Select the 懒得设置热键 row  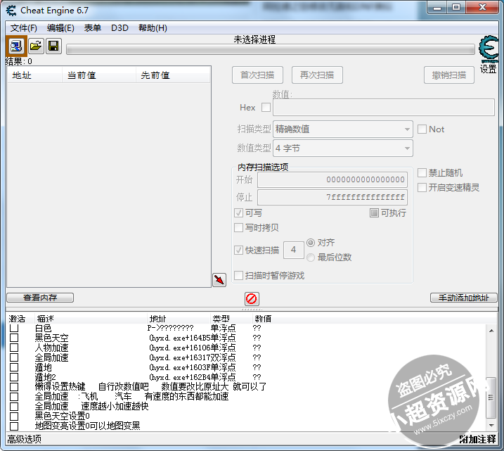click(150, 387)
